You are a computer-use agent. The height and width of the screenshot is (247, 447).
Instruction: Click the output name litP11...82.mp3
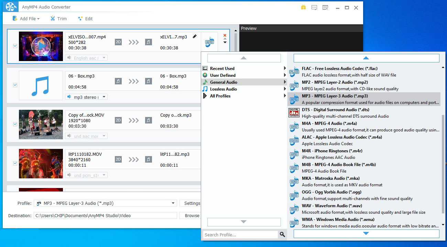175,154
